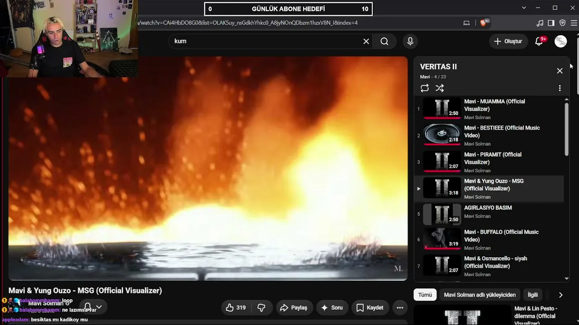Save the video with Kaydet
Viewport: 579px width, 325px height.
(370, 308)
